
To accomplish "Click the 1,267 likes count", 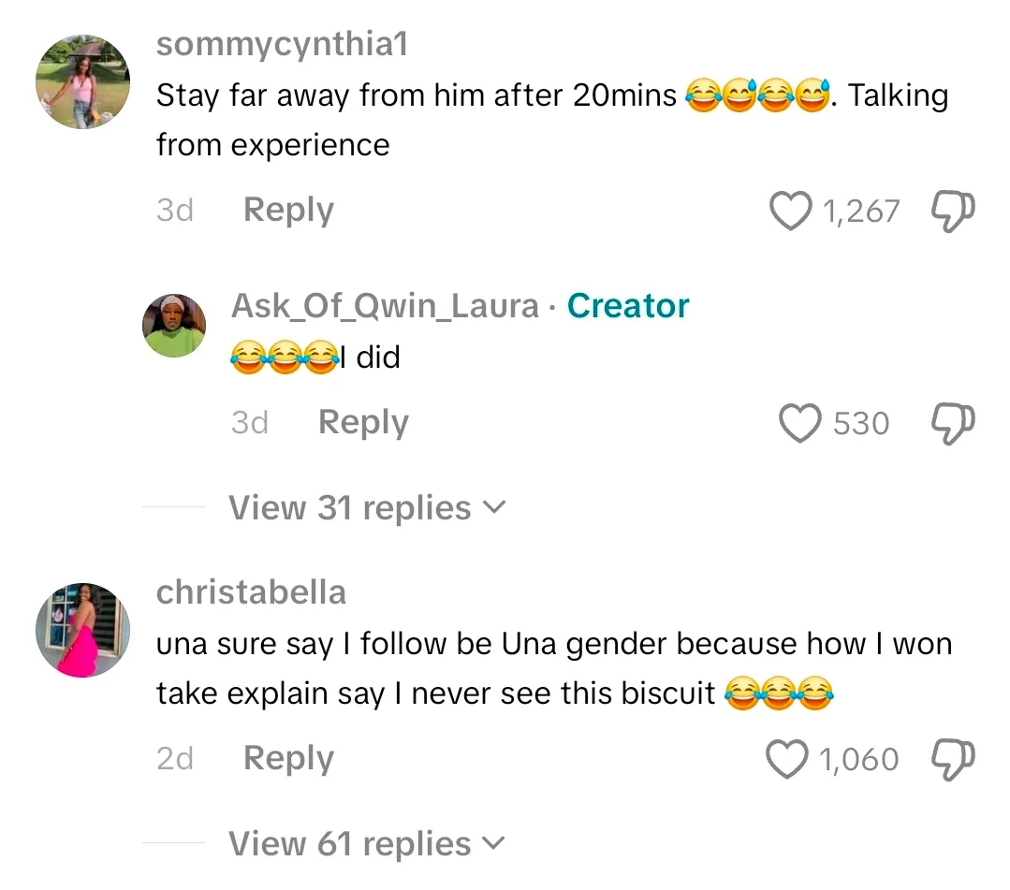I will 860,212.
